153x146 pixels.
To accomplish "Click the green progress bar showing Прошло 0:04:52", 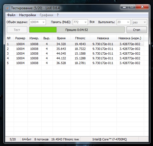I will [77, 30].
